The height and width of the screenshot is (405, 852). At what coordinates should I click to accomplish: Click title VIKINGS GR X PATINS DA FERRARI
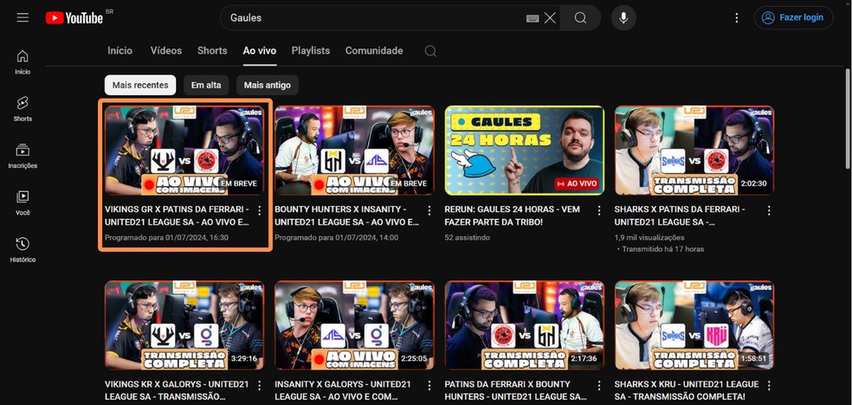coord(177,215)
